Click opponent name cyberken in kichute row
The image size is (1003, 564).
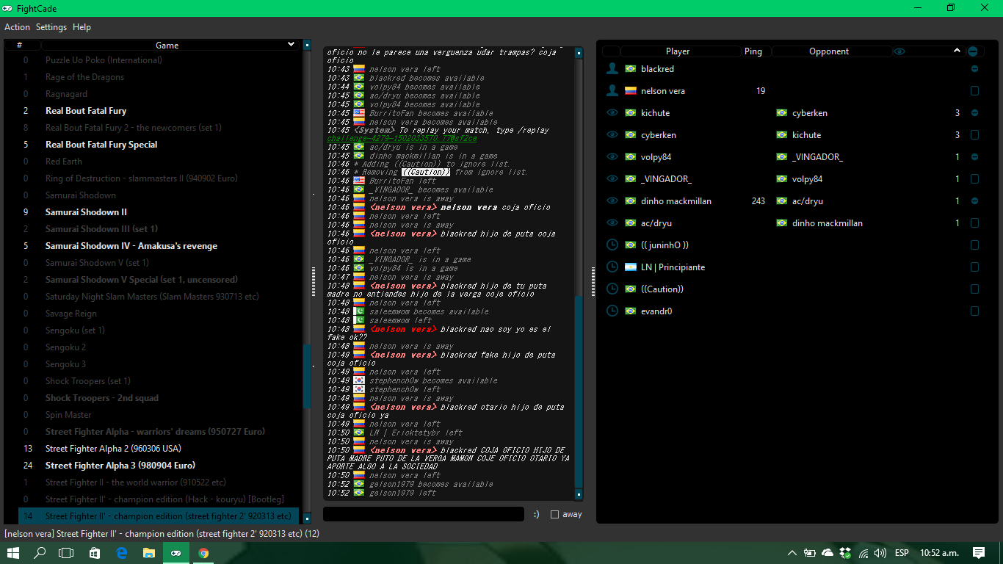click(x=810, y=113)
